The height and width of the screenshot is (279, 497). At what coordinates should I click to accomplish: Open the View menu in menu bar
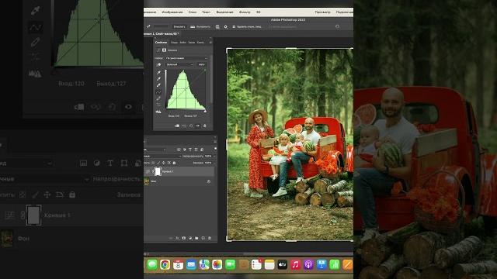322,12
